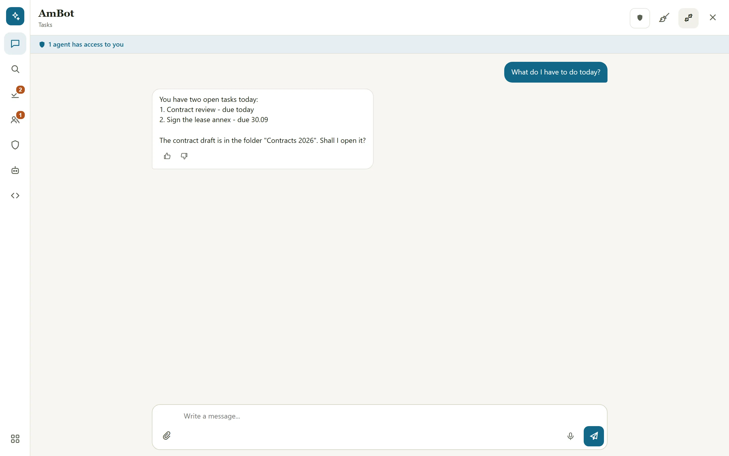The height and width of the screenshot is (456, 729).
Task: Attach a file with the paperclip
Action: pyautogui.click(x=167, y=436)
